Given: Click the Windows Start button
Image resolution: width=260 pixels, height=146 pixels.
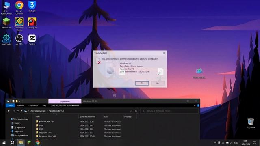Looking at the screenshot, I should point(4,142).
